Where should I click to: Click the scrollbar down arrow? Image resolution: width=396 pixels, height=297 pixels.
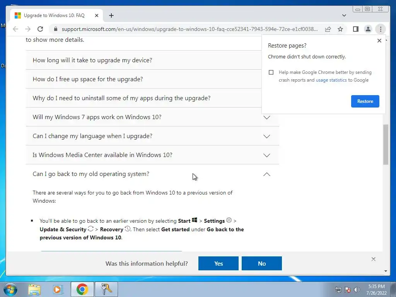[x=386, y=271]
